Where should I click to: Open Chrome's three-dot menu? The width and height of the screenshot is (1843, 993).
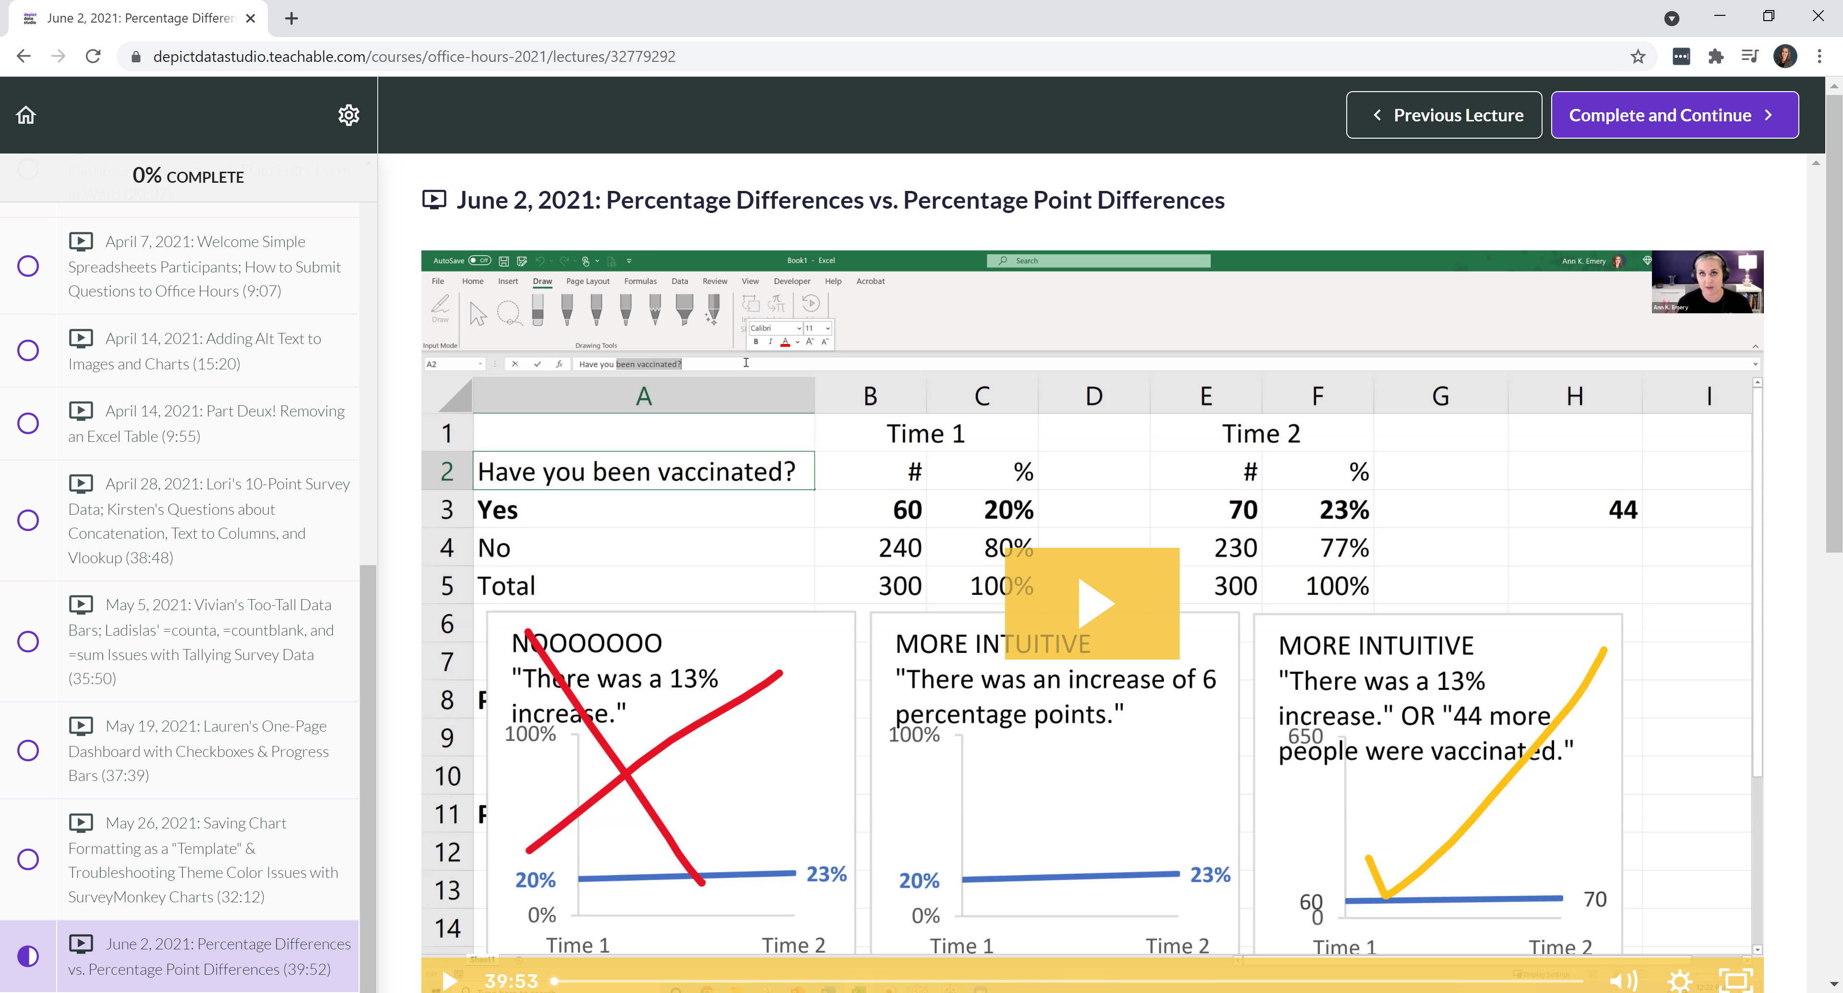pos(1819,57)
